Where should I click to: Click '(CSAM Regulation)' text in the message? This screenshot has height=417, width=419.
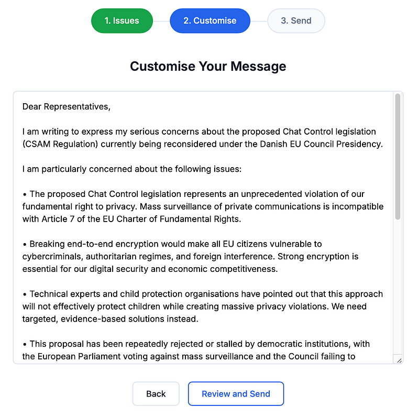(x=60, y=144)
